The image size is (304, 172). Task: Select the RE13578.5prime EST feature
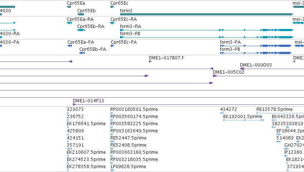click(280, 113)
